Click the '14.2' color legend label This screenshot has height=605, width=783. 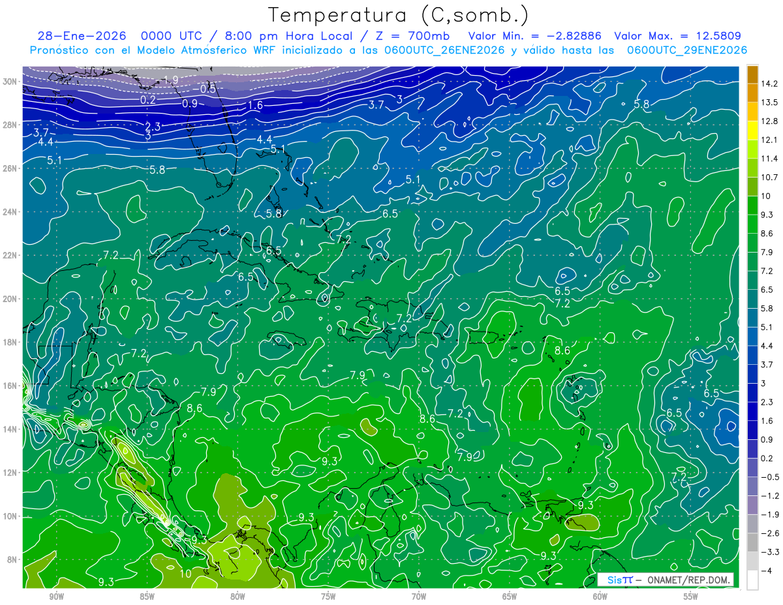[x=769, y=84]
